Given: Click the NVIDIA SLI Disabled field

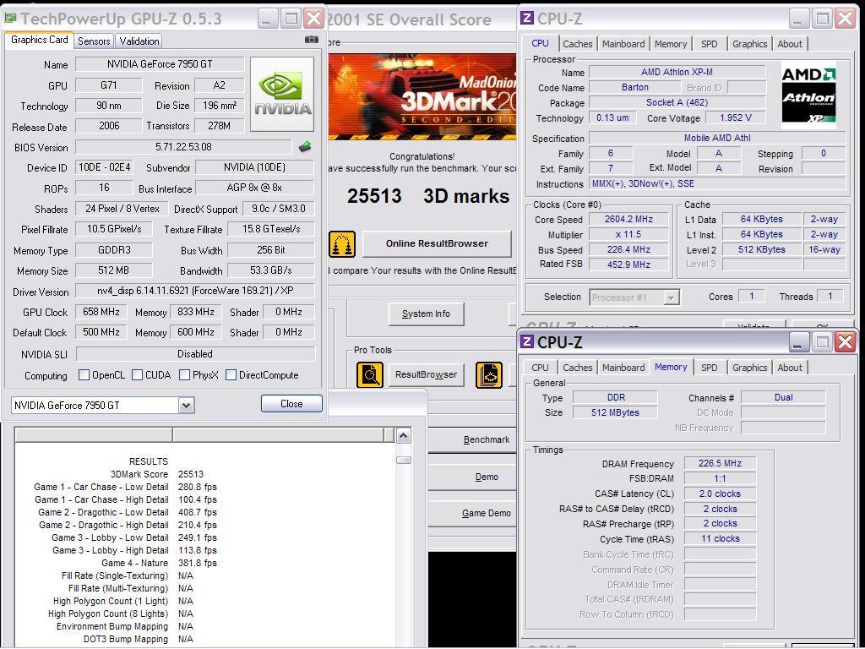Looking at the screenshot, I should (195, 354).
